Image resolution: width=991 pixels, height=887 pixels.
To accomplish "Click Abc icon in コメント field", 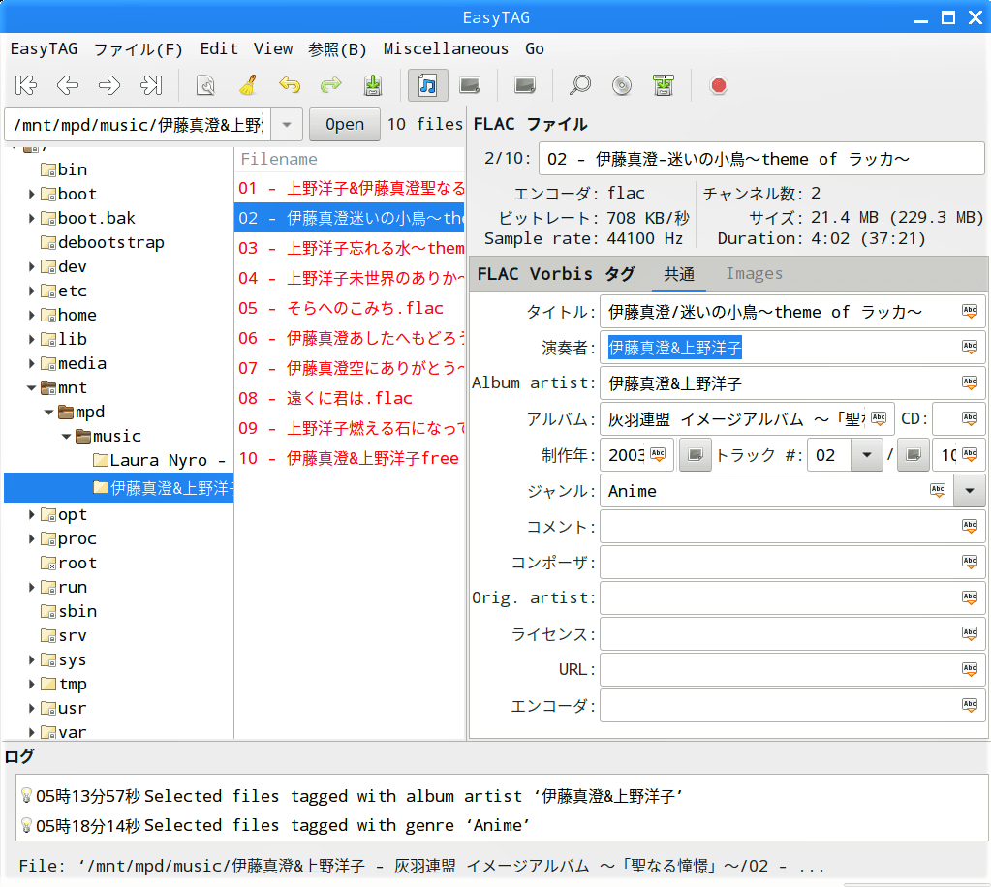I will tap(970, 526).
